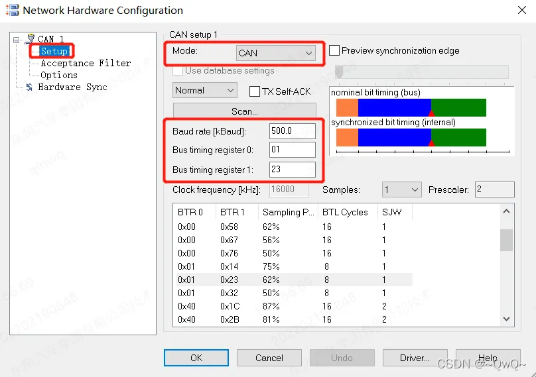
Task: Click the CAN 1 network icon in tree
Action: (29, 39)
